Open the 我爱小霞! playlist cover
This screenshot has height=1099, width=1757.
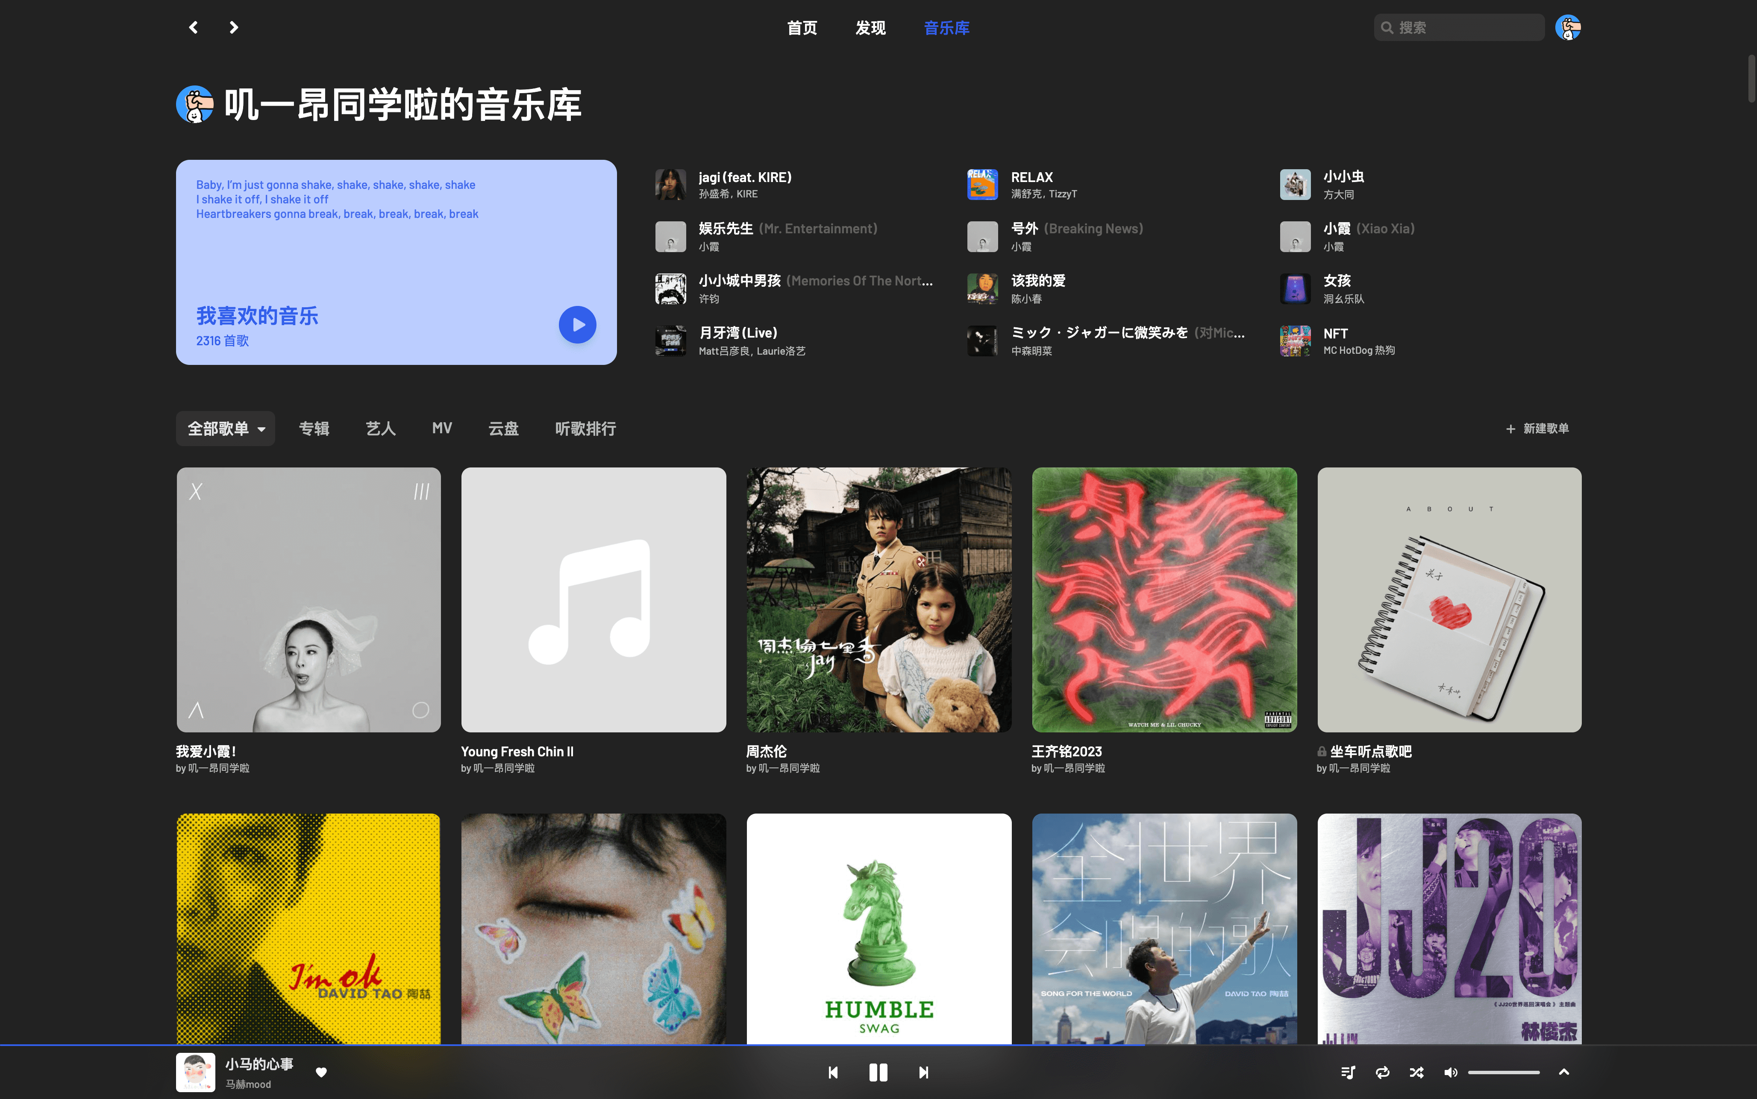pos(308,599)
